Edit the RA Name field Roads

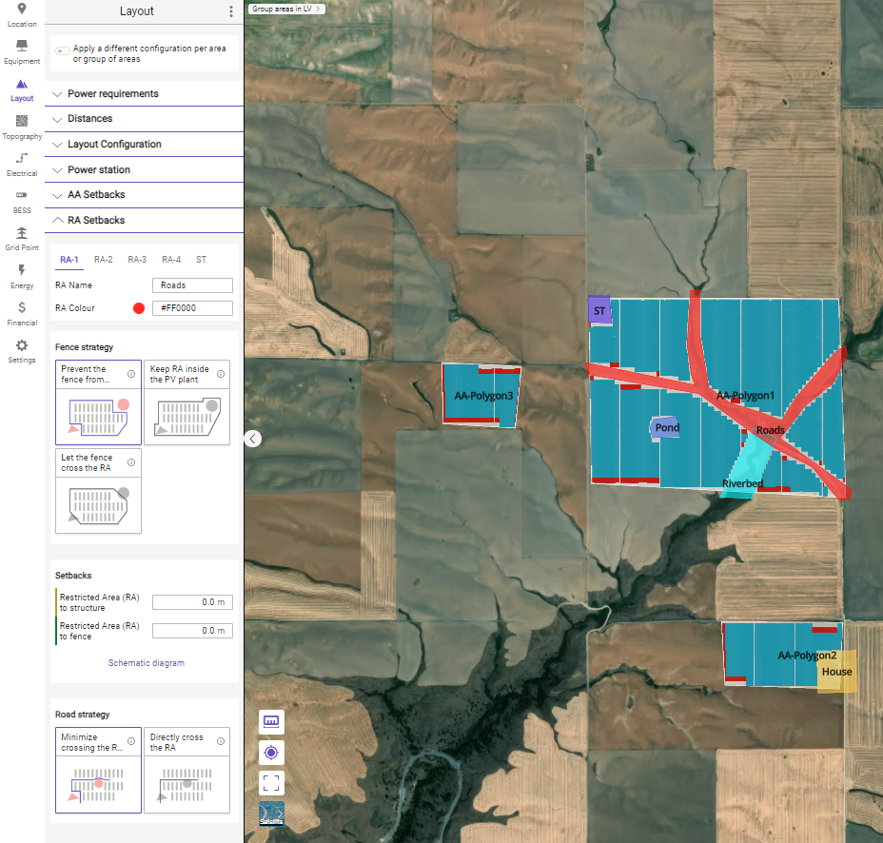(x=192, y=285)
